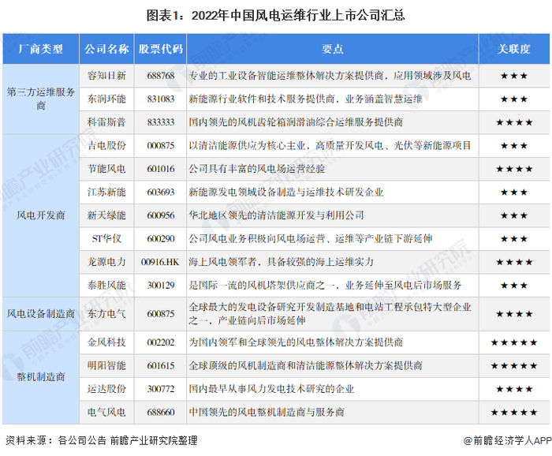
Task: Click company name 科雷斯普
Action: [x=106, y=122]
